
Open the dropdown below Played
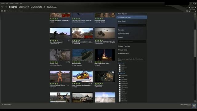pos(132,41)
